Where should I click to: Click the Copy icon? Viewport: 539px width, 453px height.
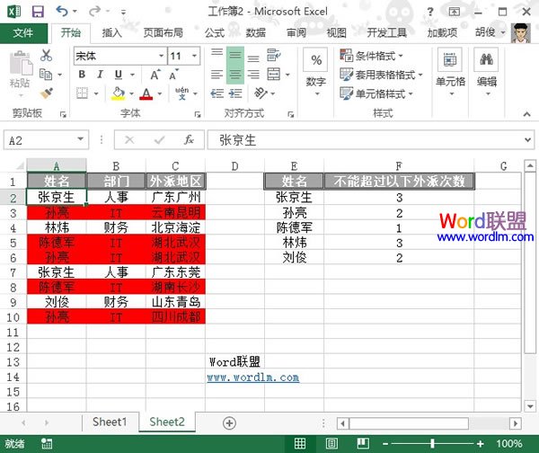click(x=46, y=75)
